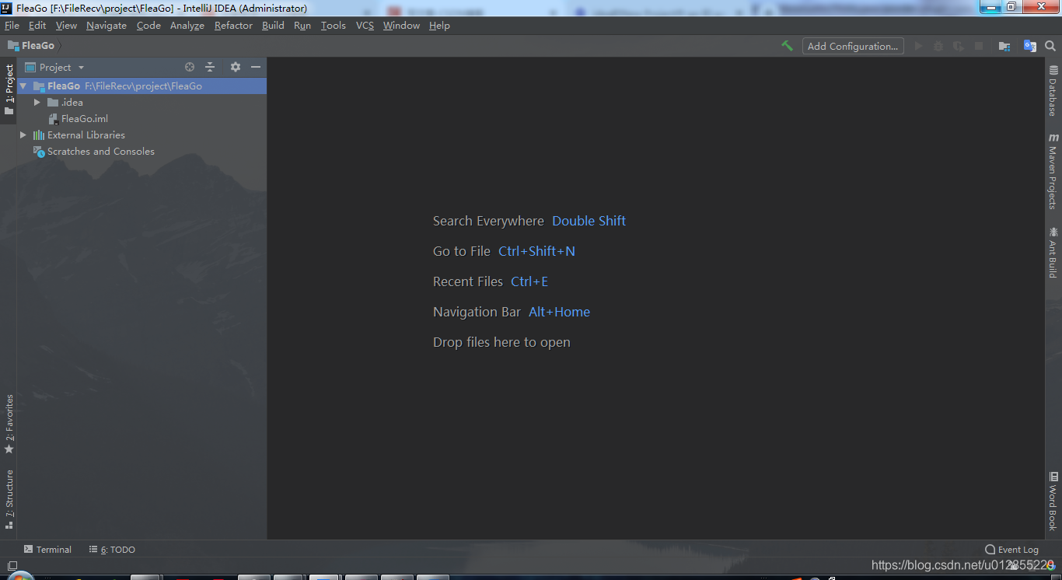The width and height of the screenshot is (1062, 580).
Task: Click the Debug bug icon in toolbar
Action: click(x=938, y=46)
